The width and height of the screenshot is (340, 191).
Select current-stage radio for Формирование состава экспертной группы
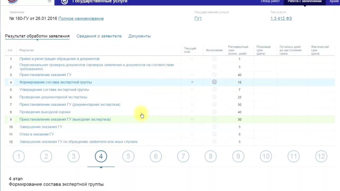(x=192, y=82)
